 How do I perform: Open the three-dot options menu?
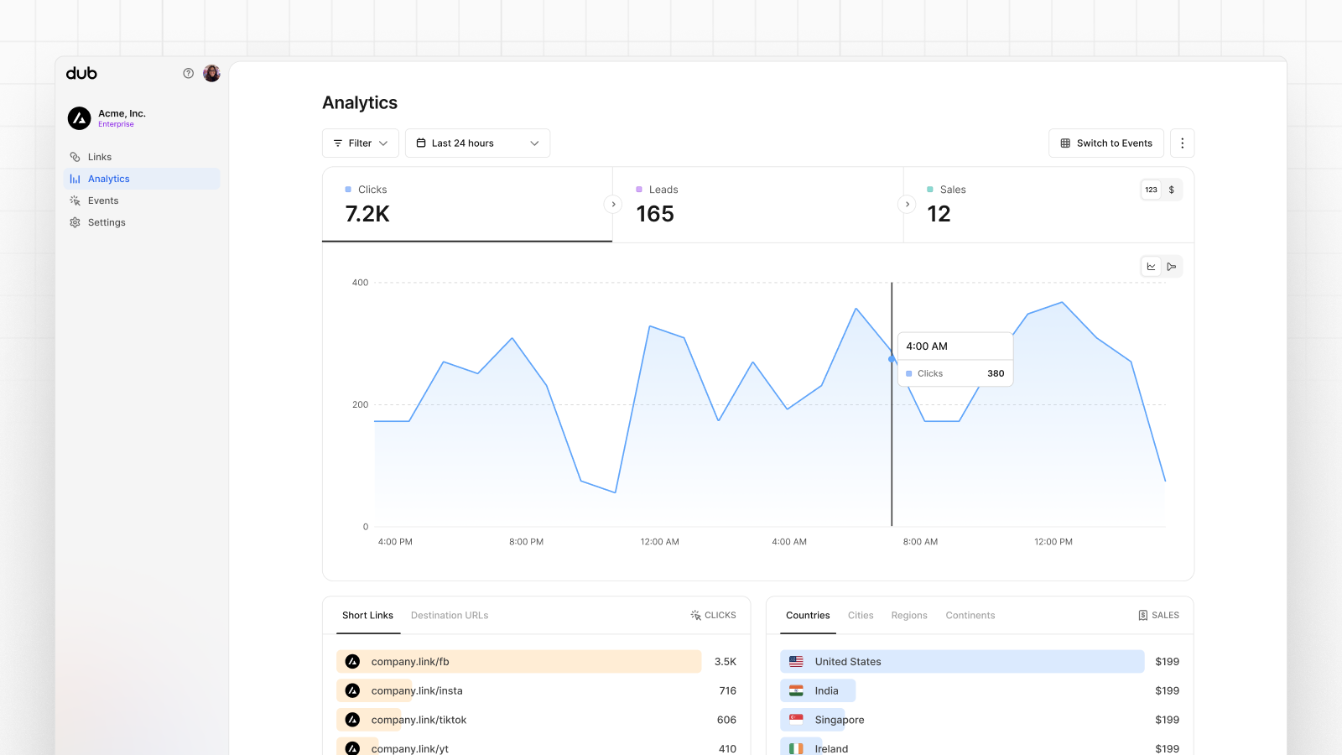[x=1183, y=143]
